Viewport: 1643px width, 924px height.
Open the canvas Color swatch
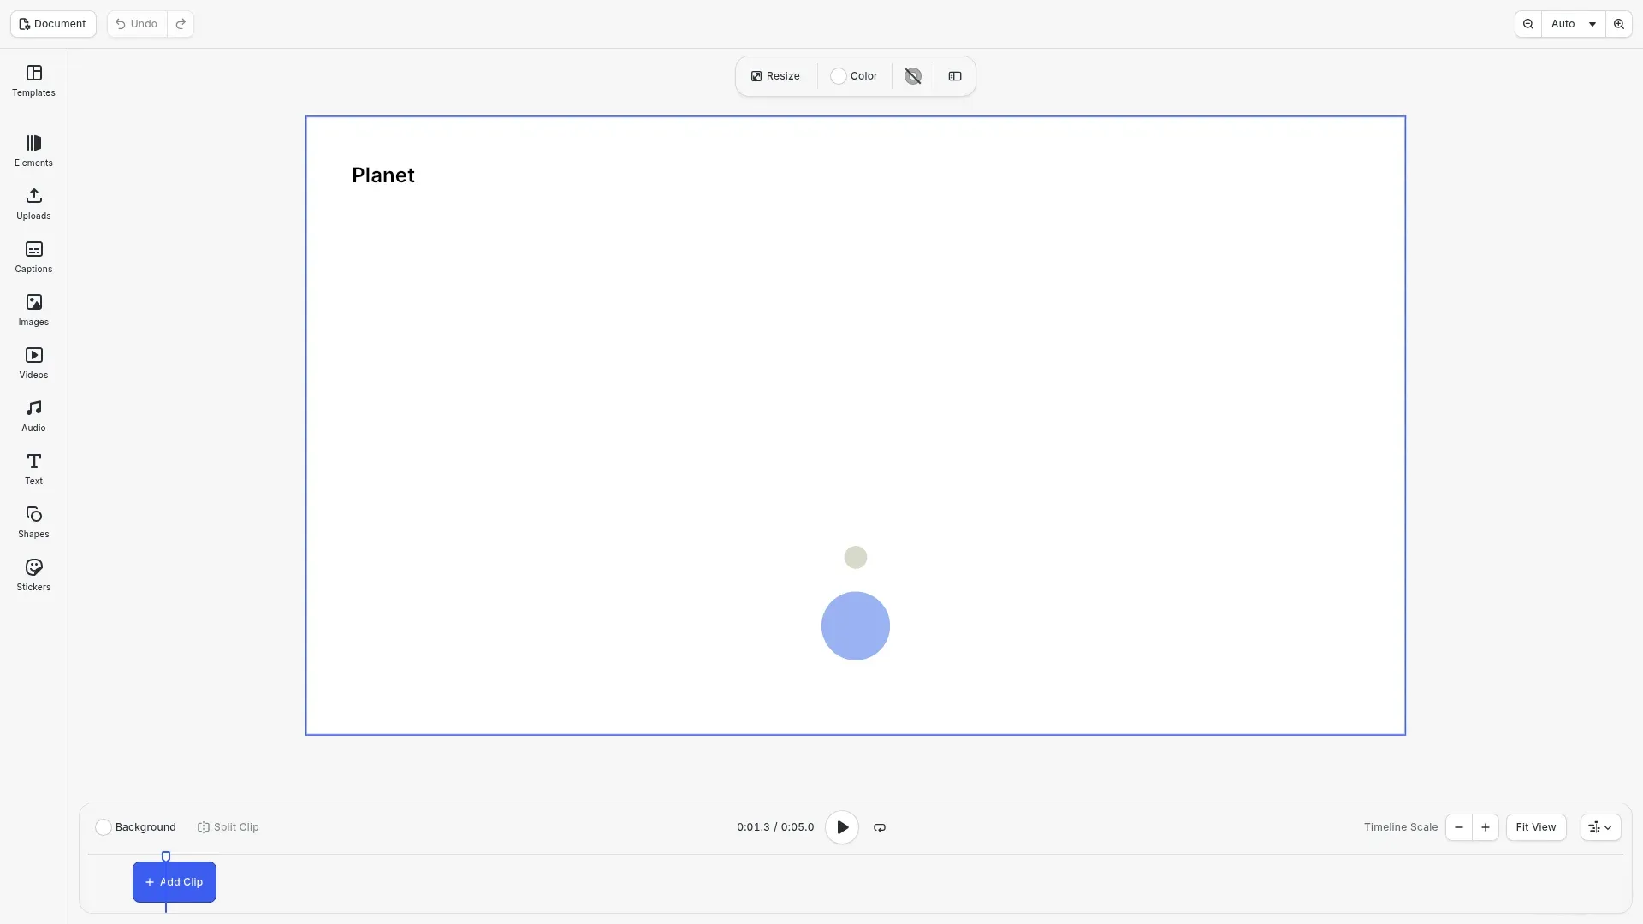coord(854,76)
